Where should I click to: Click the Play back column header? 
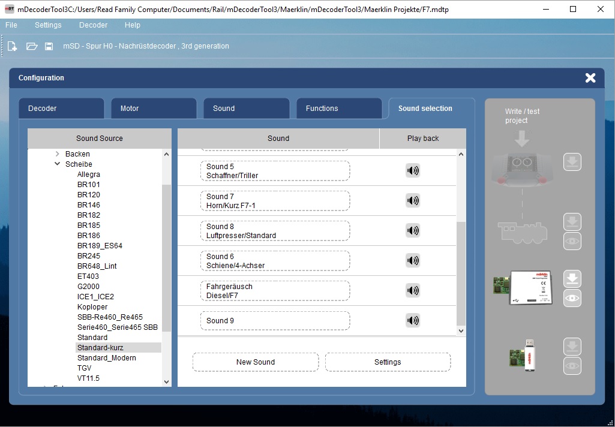pos(423,139)
